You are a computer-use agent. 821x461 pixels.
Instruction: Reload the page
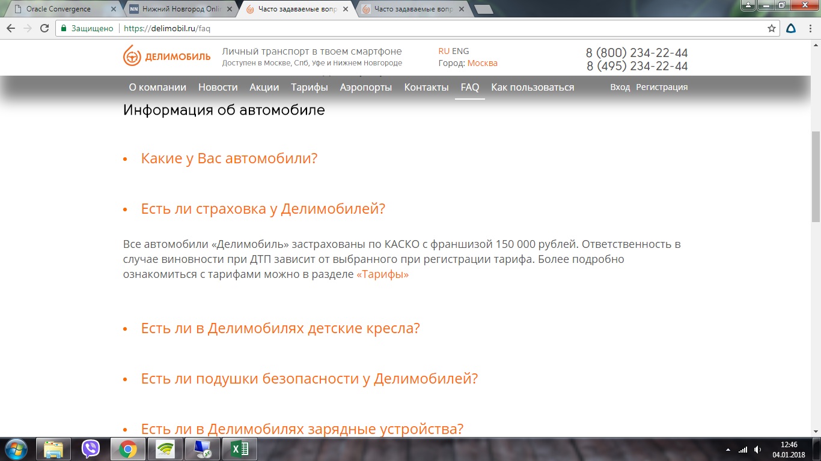[44, 28]
